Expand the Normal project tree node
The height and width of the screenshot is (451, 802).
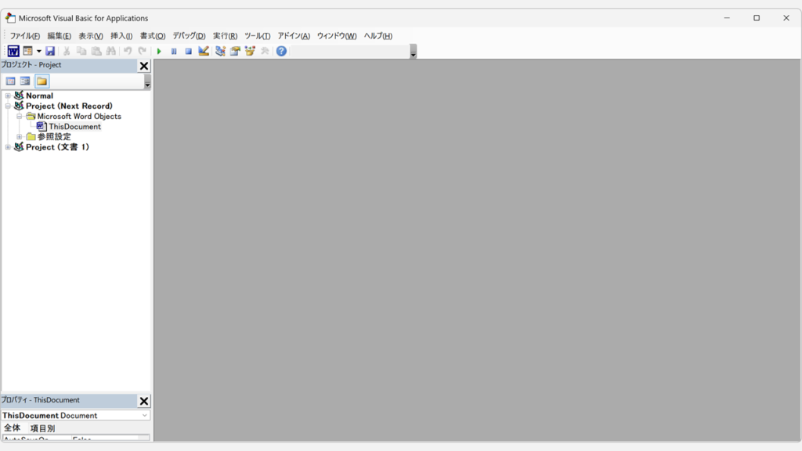click(x=8, y=96)
